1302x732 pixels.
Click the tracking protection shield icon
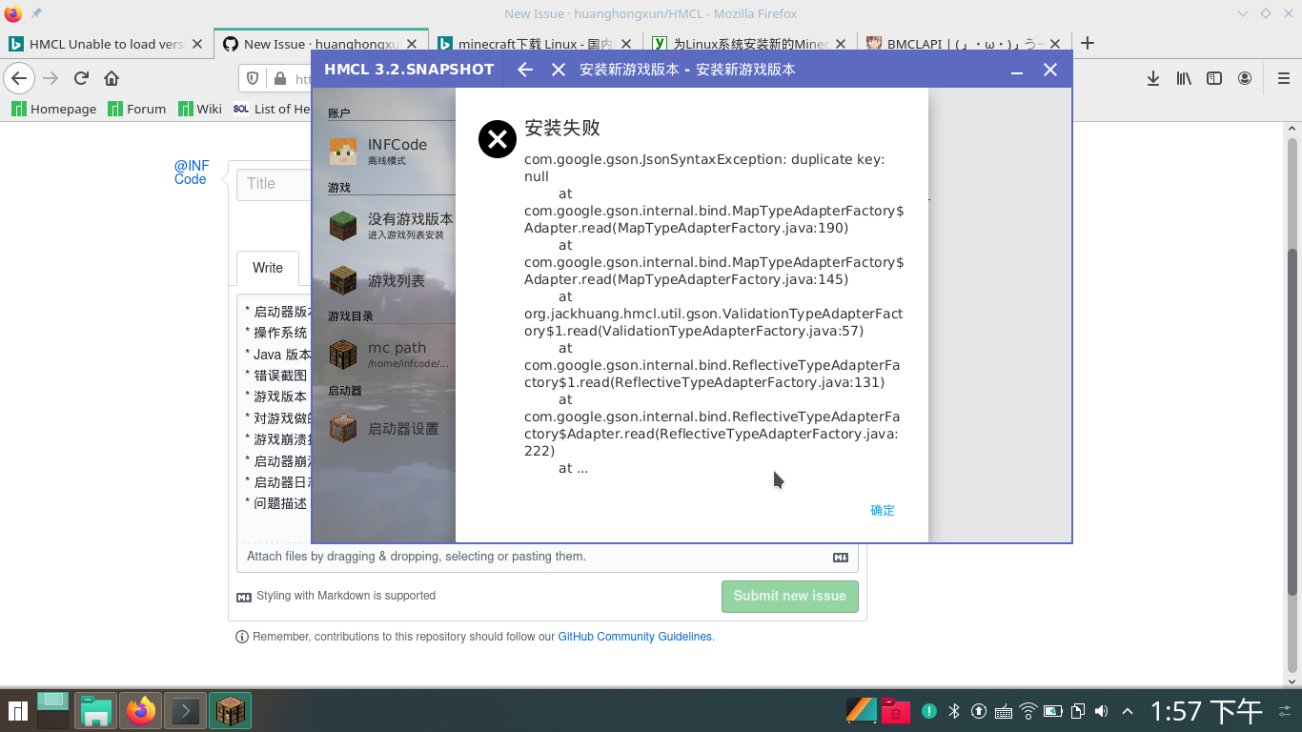coord(253,79)
